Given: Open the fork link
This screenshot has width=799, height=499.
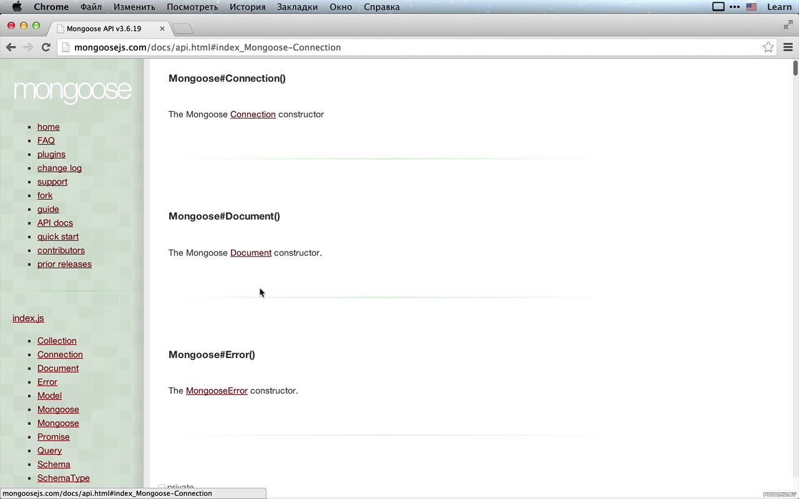Looking at the screenshot, I should click(x=45, y=195).
